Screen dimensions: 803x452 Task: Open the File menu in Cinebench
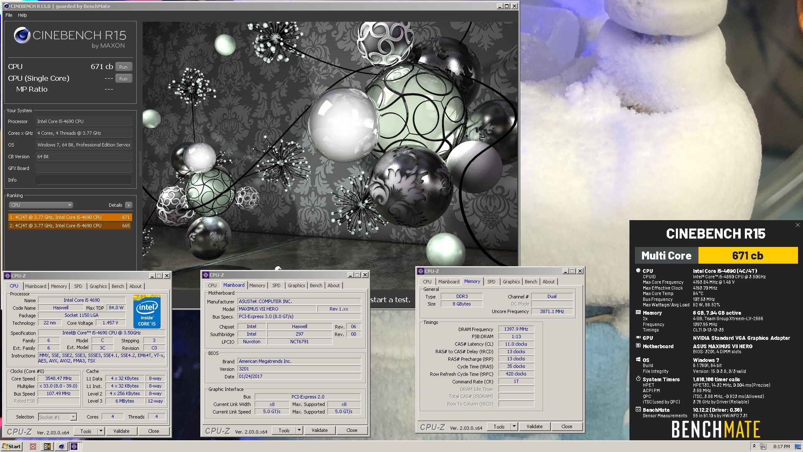tap(9, 15)
